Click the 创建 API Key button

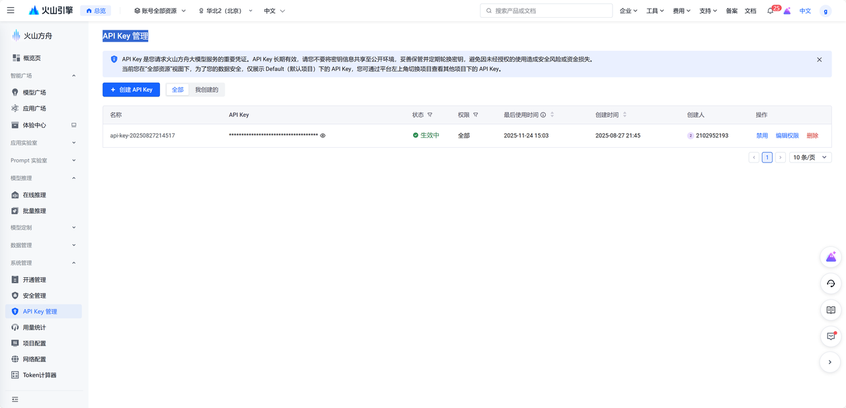click(x=132, y=89)
